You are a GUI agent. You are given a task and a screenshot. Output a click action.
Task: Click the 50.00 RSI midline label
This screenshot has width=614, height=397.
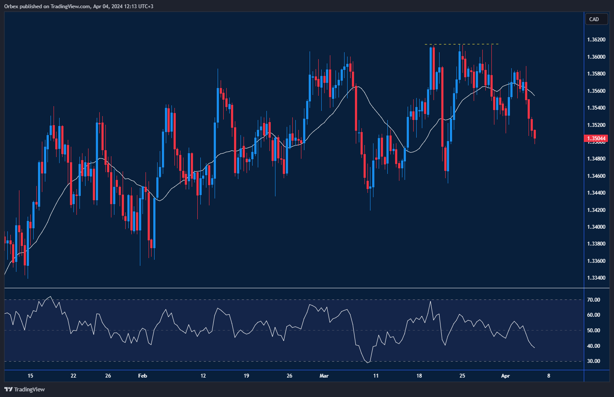click(x=594, y=331)
